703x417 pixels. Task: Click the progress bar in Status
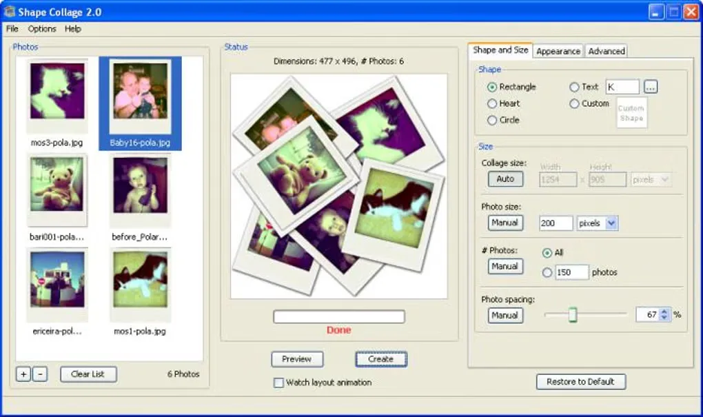point(339,316)
